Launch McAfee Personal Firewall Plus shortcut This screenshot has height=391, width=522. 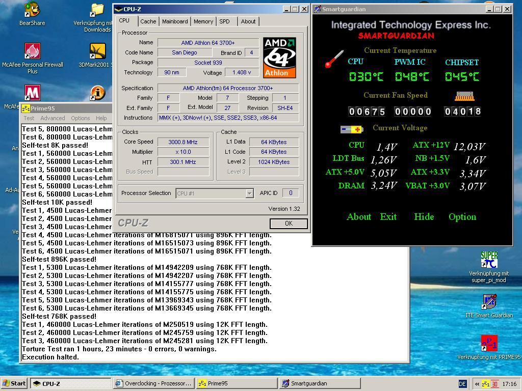click(x=32, y=59)
